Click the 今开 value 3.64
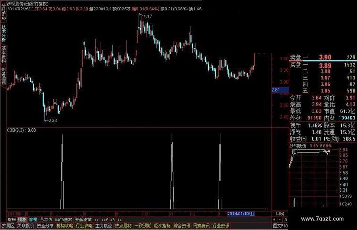This screenshot has height=230, width=357. pos(316,98)
